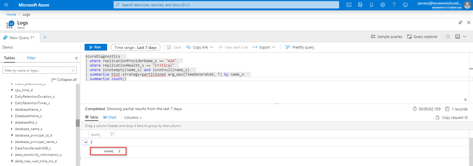Select the database_name_s field
Screen dimensions: 473x166
(28, 129)
